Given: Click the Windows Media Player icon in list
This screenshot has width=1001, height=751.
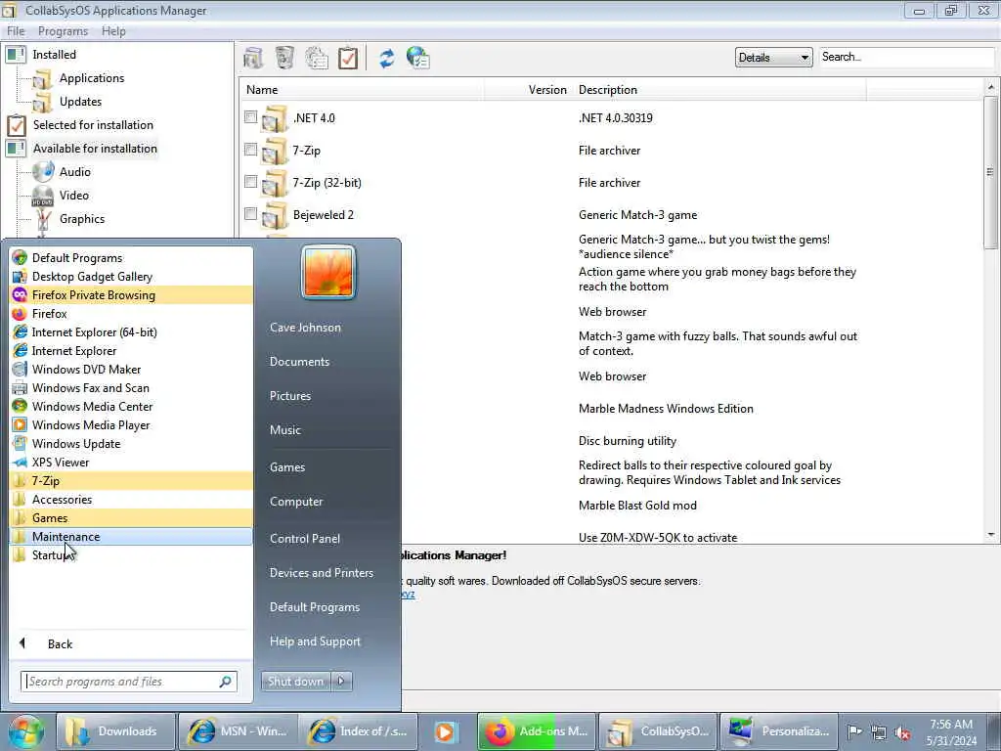Looking at the screenshot, I should tap(20, 424).
